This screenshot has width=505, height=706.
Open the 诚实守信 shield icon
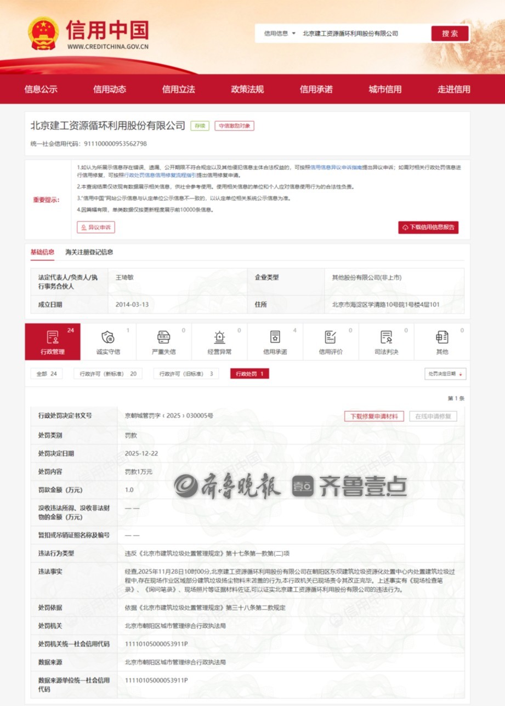coord(108,337)
